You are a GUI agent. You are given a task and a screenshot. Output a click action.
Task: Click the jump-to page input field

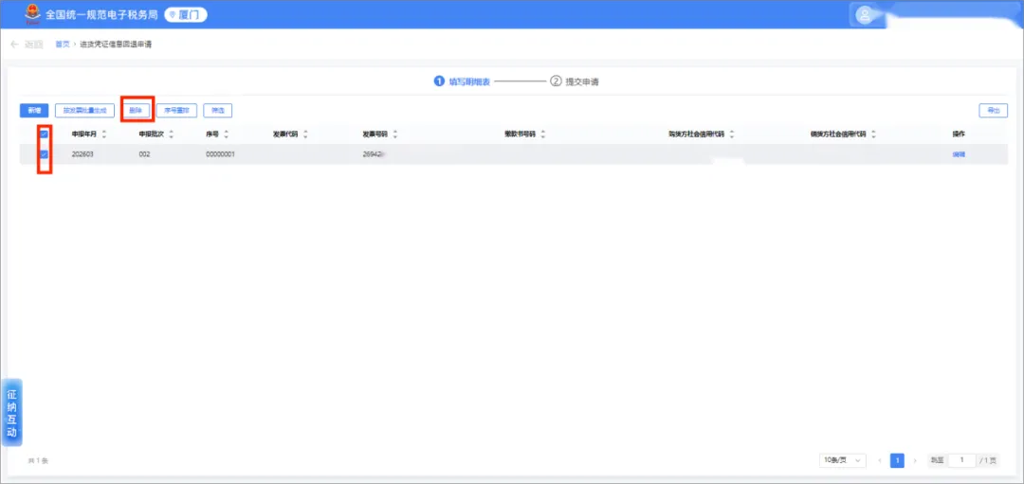coord(962,460)
